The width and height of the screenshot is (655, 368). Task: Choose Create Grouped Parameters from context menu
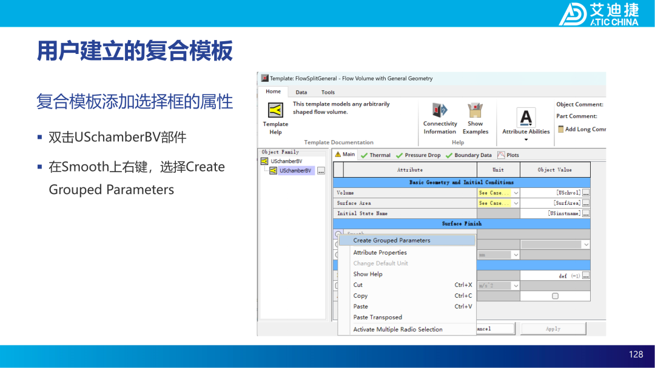[x=407, y=241]
